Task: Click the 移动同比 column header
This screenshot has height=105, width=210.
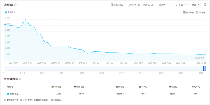Action: 173,87
